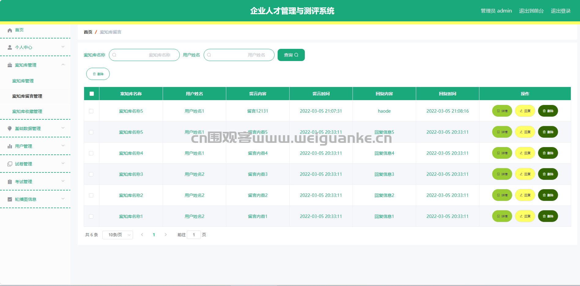Screen dimensions: 580x286
Task: Reply to the 留言内容5 row
Action: (525, 132)
